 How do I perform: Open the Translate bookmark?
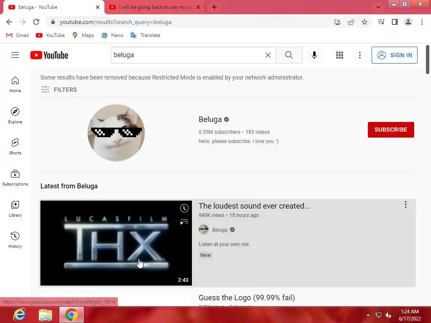coord(145,35)
